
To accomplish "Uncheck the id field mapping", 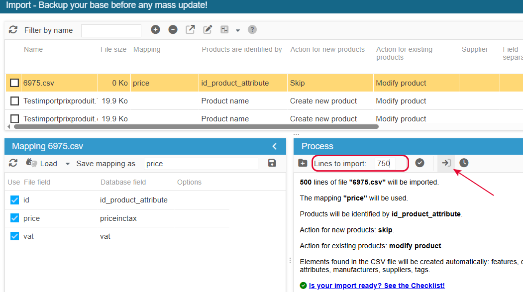I will [x=14, y=200].
